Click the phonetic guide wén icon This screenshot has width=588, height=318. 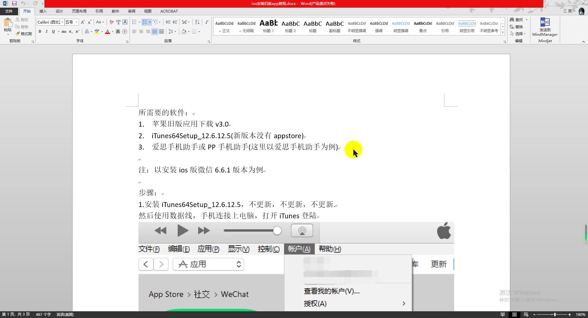[x=118, y=22]
